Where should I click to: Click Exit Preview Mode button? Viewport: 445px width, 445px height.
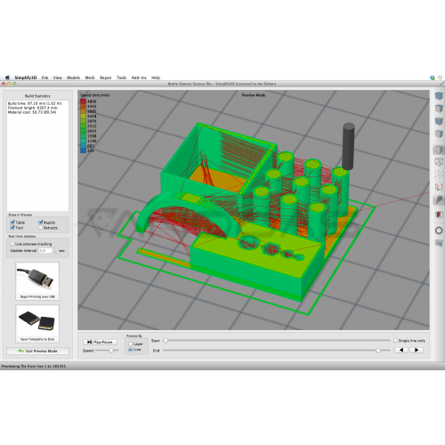37,351
